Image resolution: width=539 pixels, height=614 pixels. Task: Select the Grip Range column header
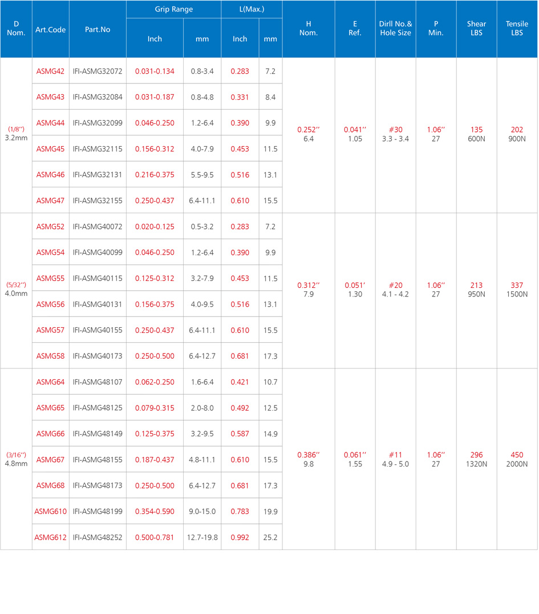pyautogui.click(x=173, y=9)
